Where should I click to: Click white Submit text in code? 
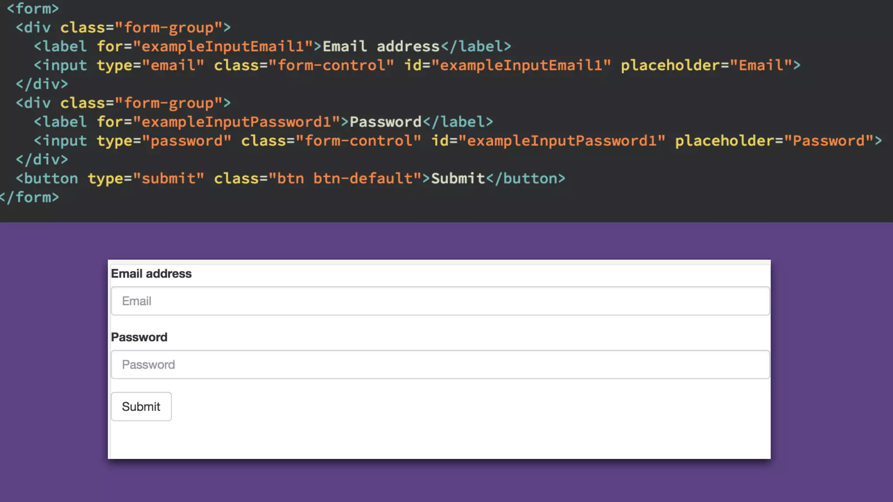(458, 179)
